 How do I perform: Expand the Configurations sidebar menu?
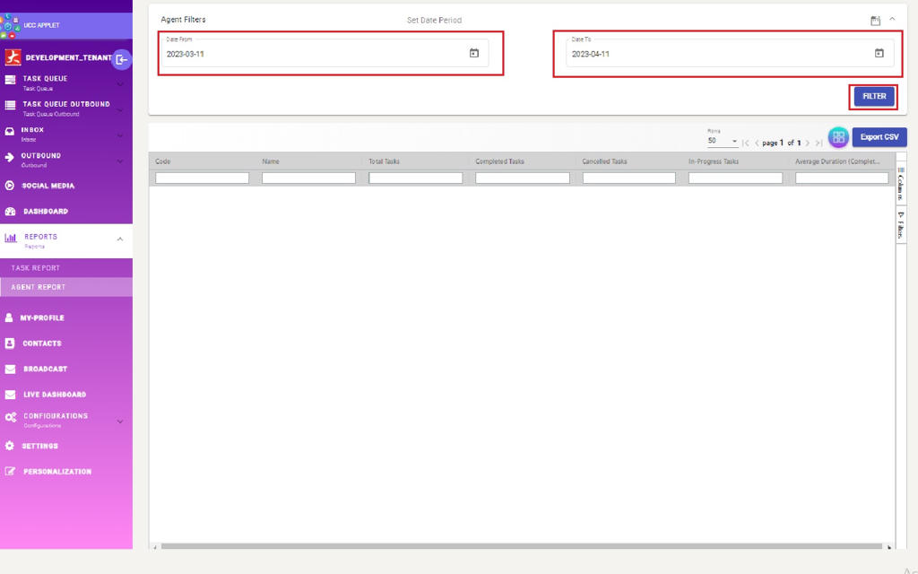click(120, 421)
